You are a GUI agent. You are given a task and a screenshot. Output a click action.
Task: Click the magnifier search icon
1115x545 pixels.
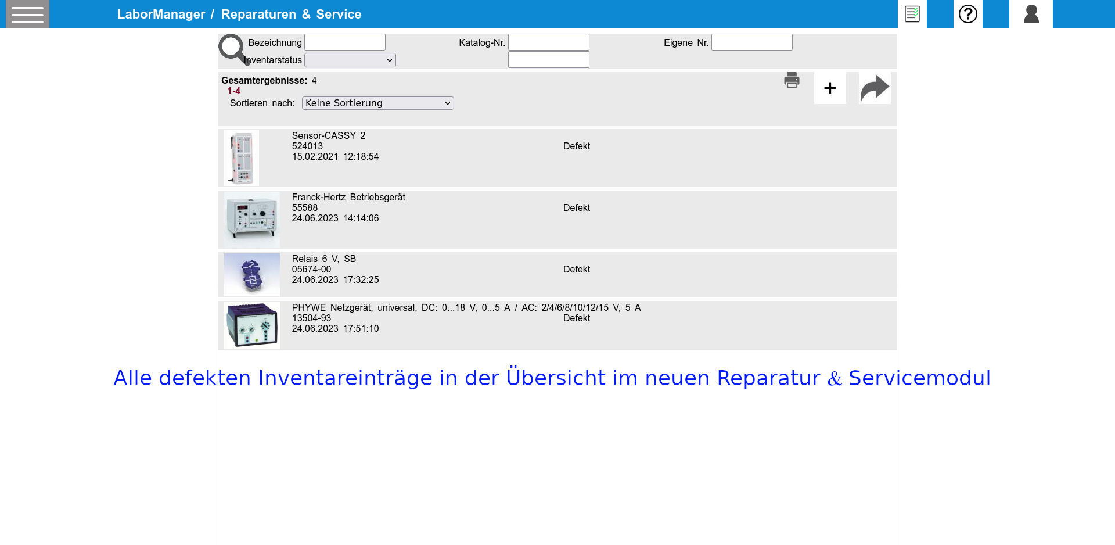point(233,49)
